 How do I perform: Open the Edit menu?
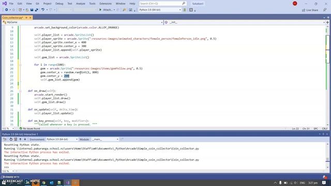pyautogui.click(x=20, y=4)
